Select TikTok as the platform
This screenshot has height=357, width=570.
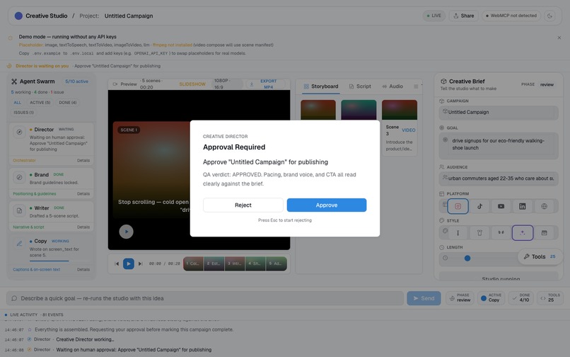(x=479, y=206)
